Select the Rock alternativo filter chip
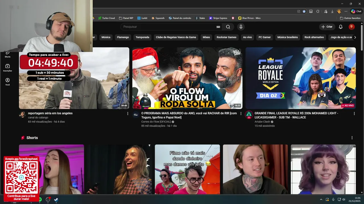This screenshot has width=364, height=204. pyautogui.click(x=314, y=37)
